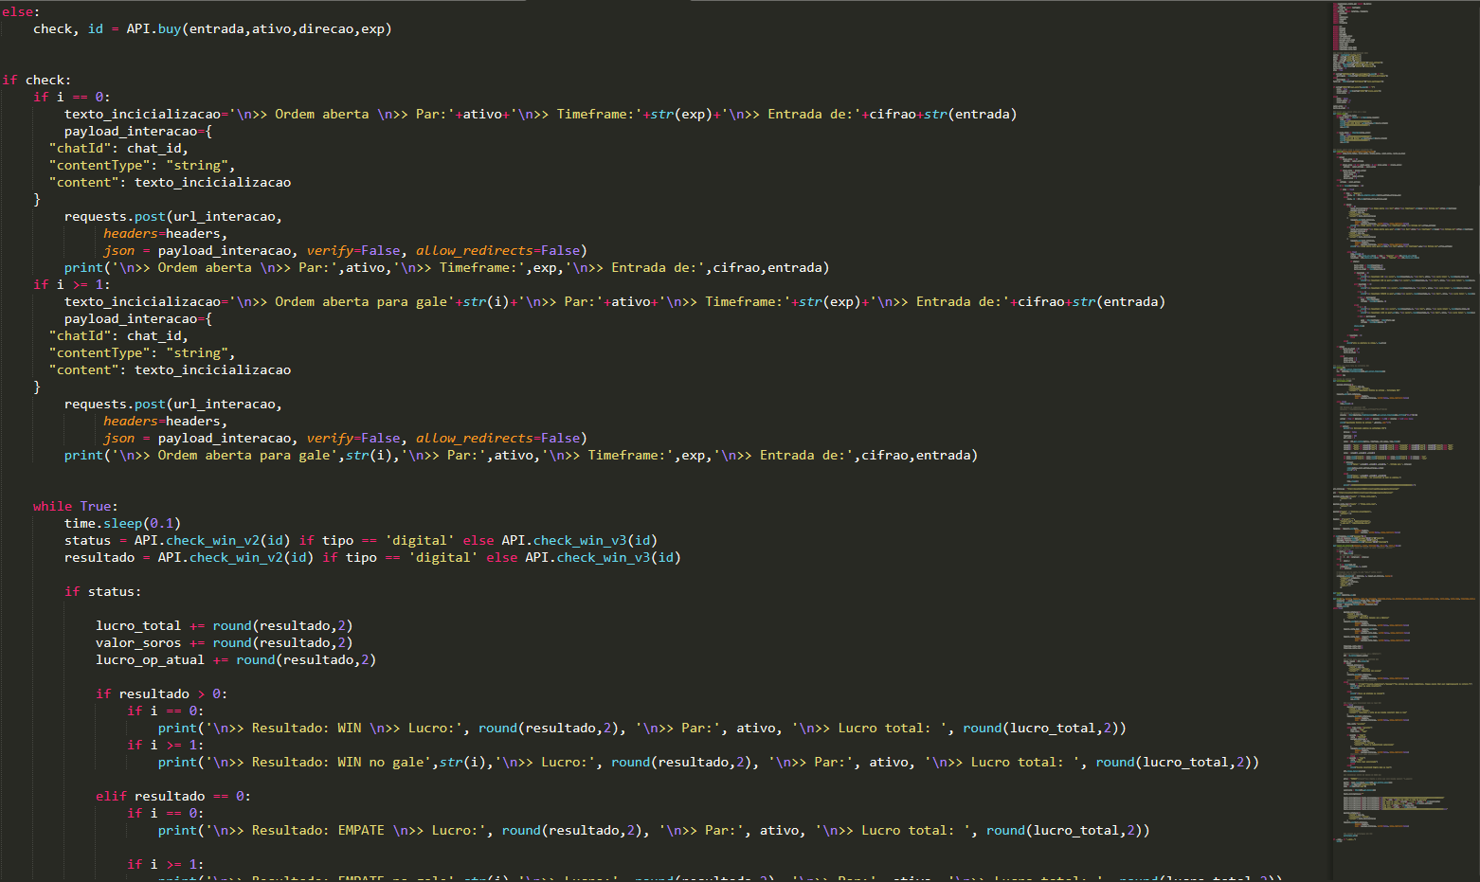Click the 'if check:' statement
The image size is (1480, 882).
[x=37, y=81]
